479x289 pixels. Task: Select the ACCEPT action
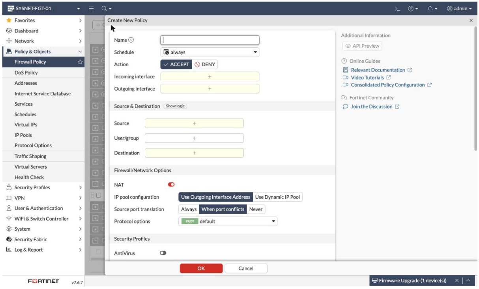[x=176, y=65]
